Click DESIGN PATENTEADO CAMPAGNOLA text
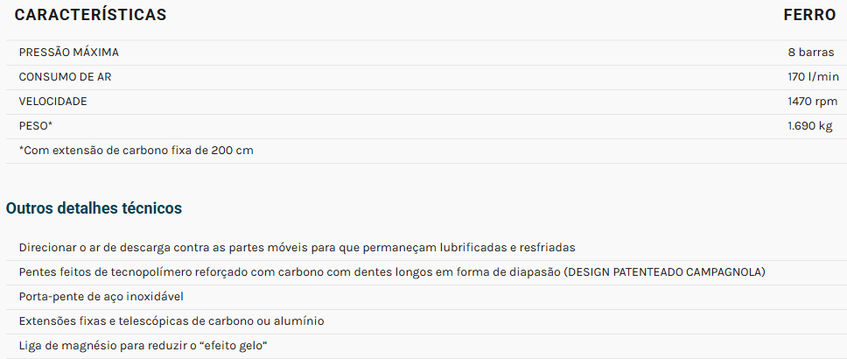Screen dimensions: 847x359 (x=664, y=272)
